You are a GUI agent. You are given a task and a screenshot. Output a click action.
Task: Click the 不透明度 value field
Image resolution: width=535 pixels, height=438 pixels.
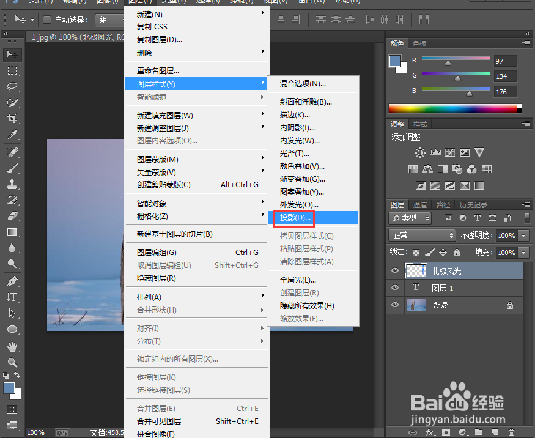point(507,236)
